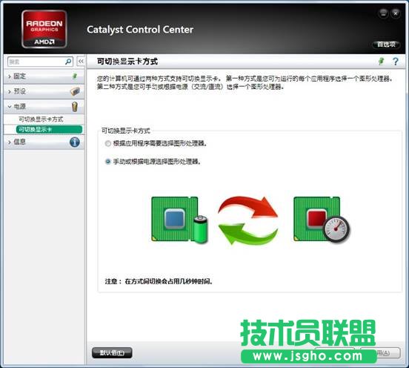
Task: Click the blue info icon beside 信息
Action: coord(75,142)
